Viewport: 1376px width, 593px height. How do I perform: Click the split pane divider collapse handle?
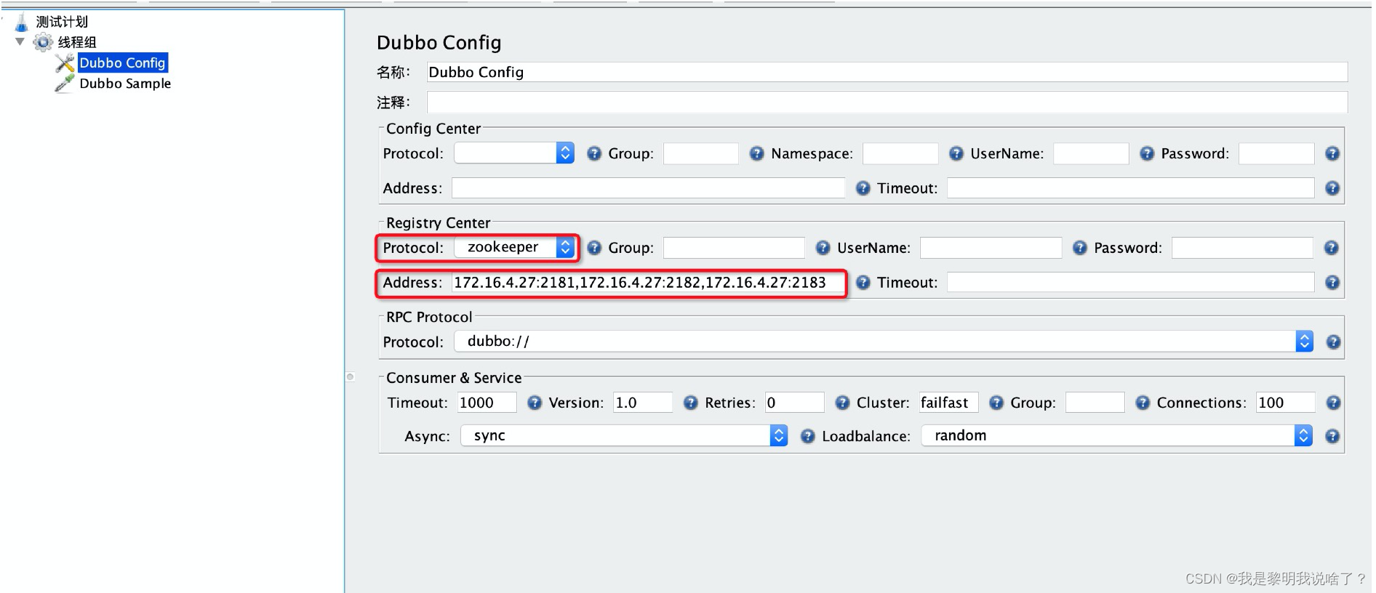[350, 376]
